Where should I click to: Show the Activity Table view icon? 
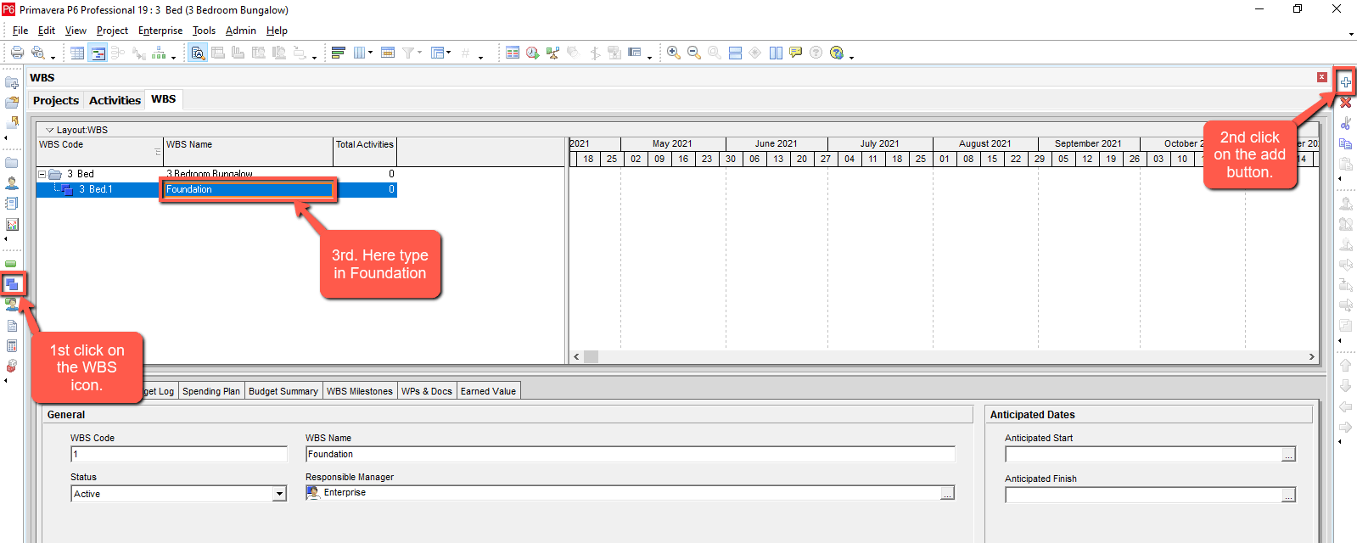point(77,53)
